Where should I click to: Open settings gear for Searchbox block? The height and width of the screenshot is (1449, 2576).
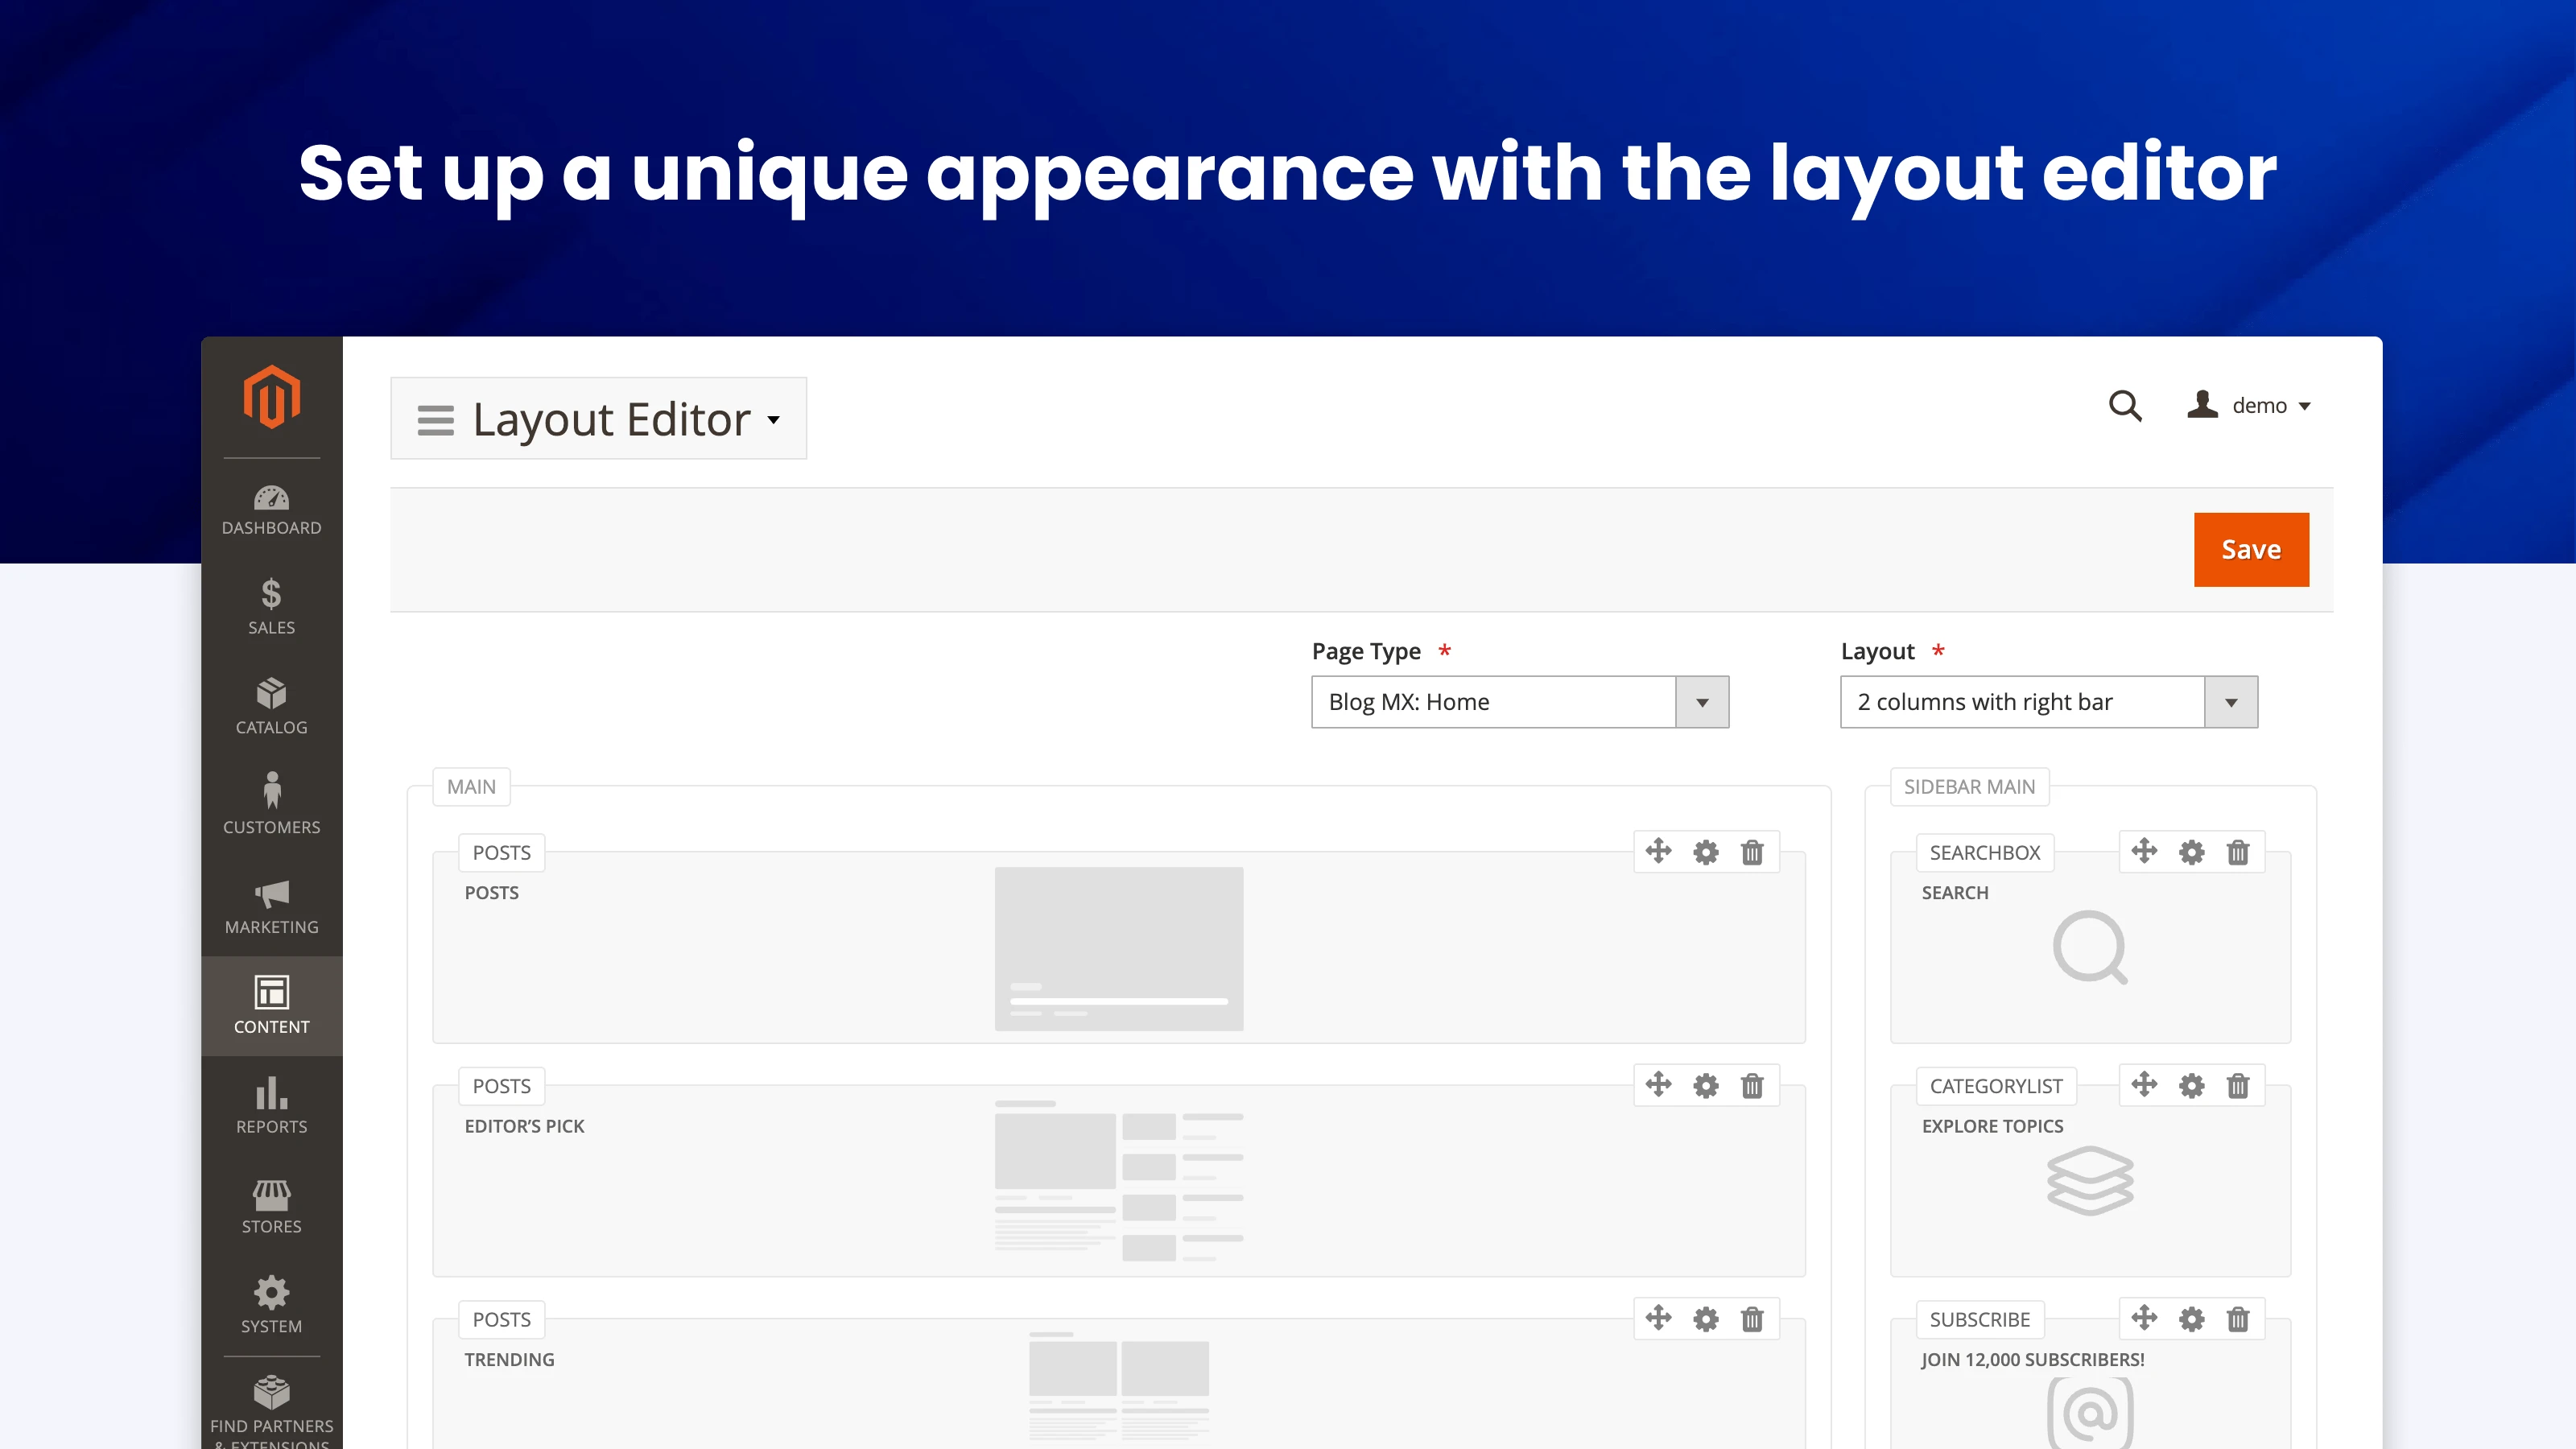(2191, 853)
